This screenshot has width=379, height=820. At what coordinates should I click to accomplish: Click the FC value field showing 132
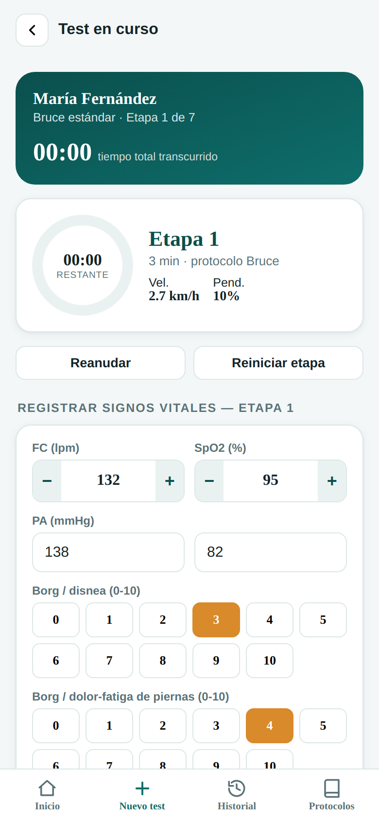108,481
